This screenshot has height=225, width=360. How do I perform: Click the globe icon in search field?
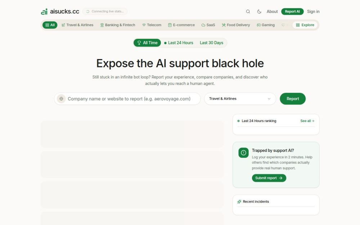pos(61,99)
